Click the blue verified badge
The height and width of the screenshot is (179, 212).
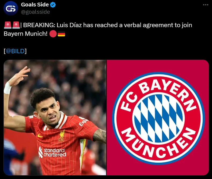[53, 5]
